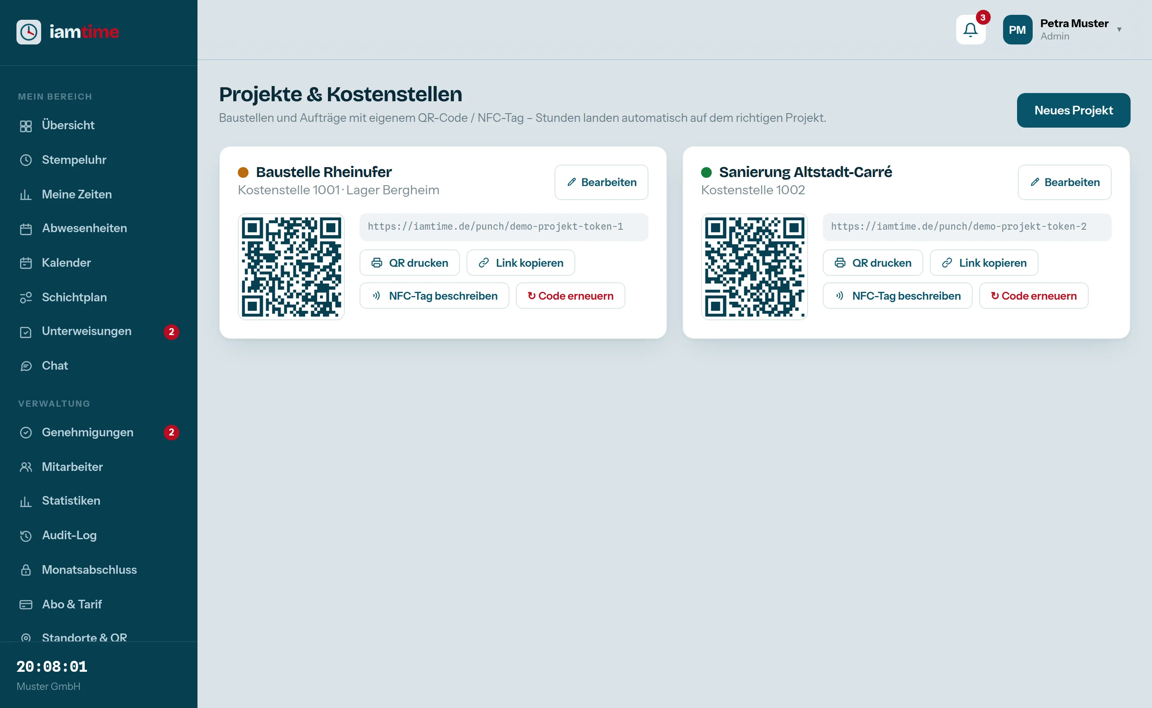Image resolution: width=1152 pixels, height=708 pixels.
Task: Click the Unterweisungen checkmark icon
Action: pyautogui.click(x=26, y=332)
